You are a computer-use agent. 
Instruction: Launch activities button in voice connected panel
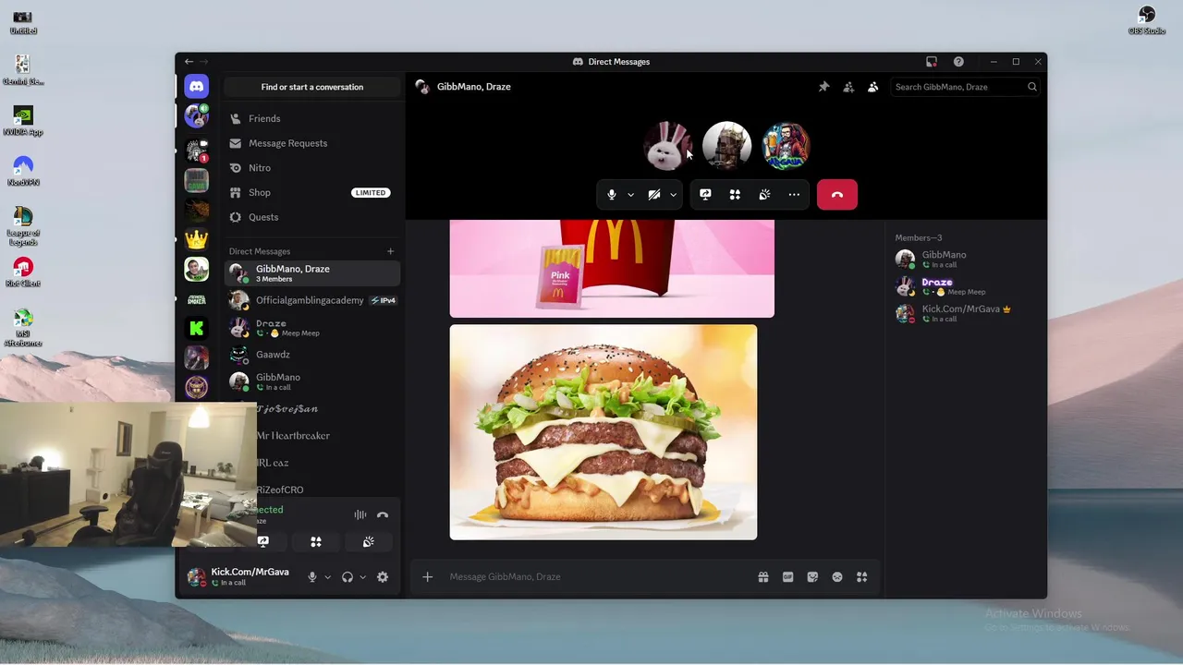316,542
